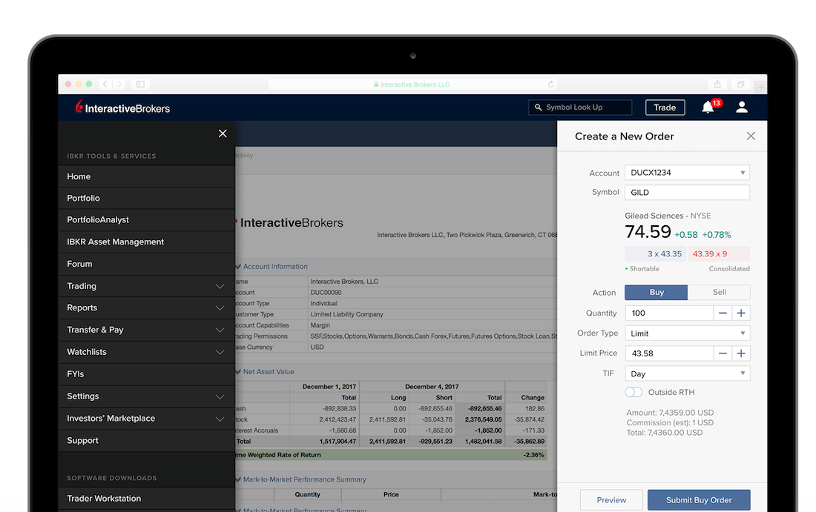Select the Buy action
Screen dimensions: 816x512
(657, 292)
